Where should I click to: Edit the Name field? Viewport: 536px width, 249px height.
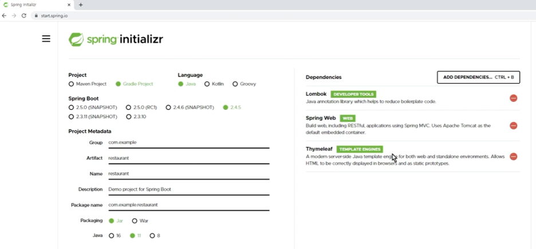tap(189, 174)
